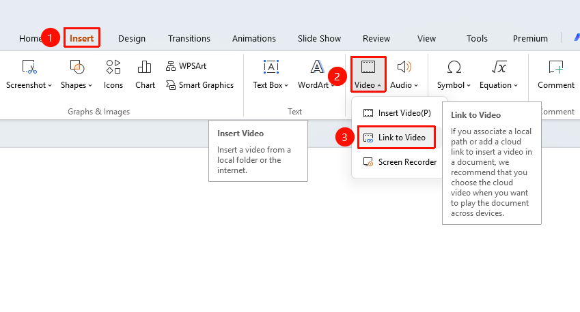Open the Icons library
580x312 pixels.
(x=113, y=75)
